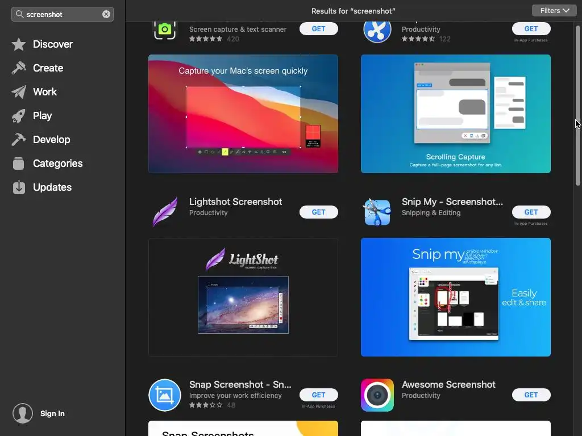Click the search field containing screenshot
The height and width of the screenshot is (436, 582).
coord(63,14)
